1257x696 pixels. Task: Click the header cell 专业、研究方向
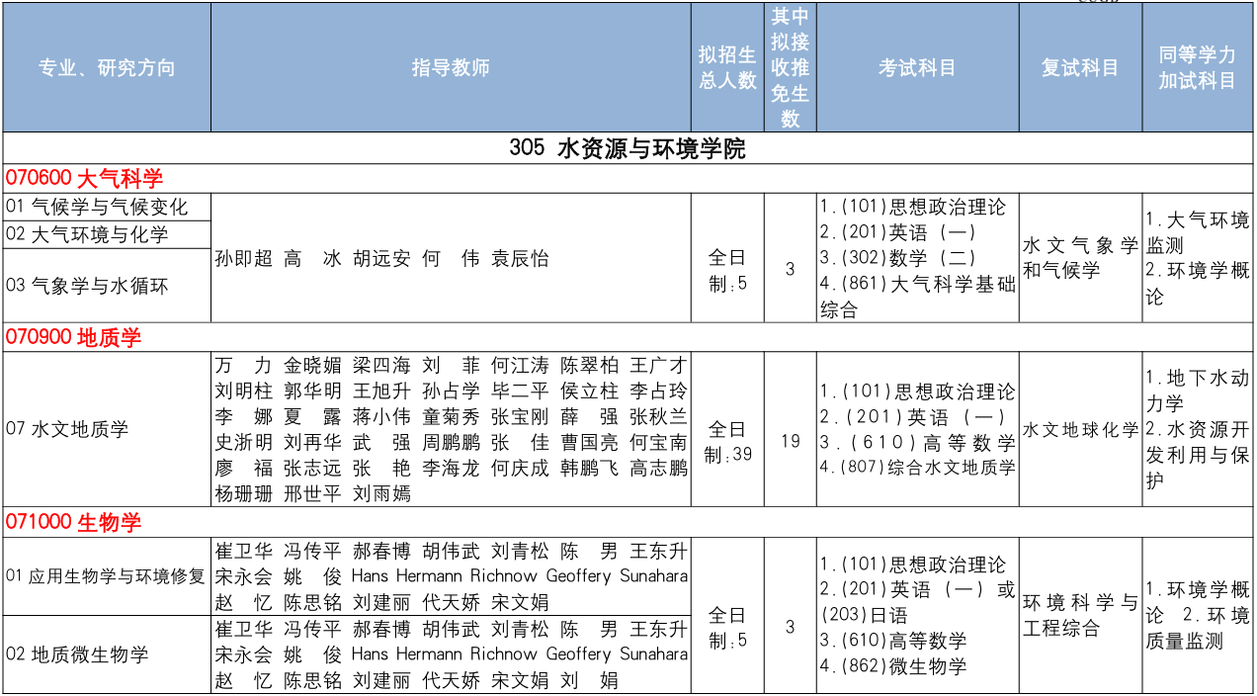[107, 67]
